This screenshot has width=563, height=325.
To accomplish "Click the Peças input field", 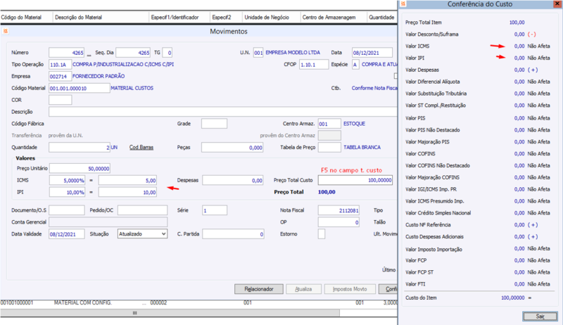I will 232,148.
